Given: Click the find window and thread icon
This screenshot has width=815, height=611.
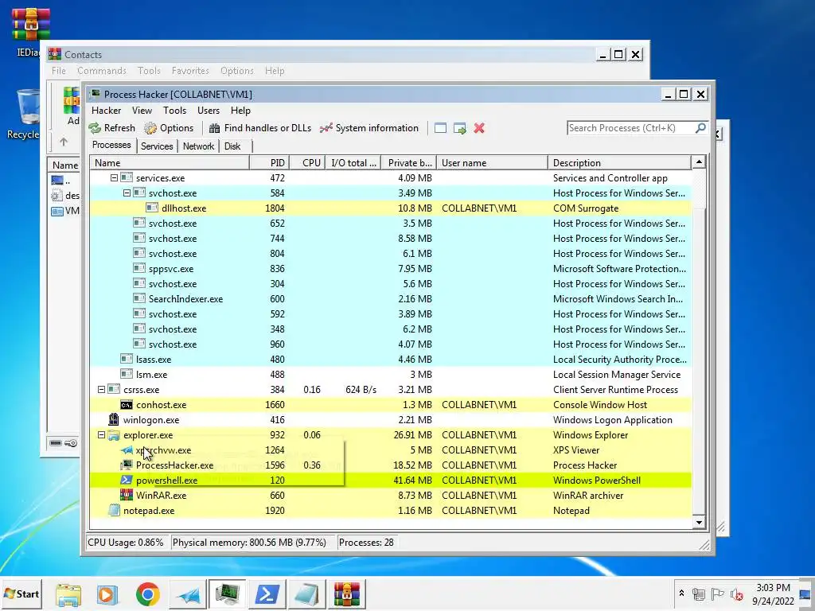Looking at the screenshot, I should coord(459,128).
